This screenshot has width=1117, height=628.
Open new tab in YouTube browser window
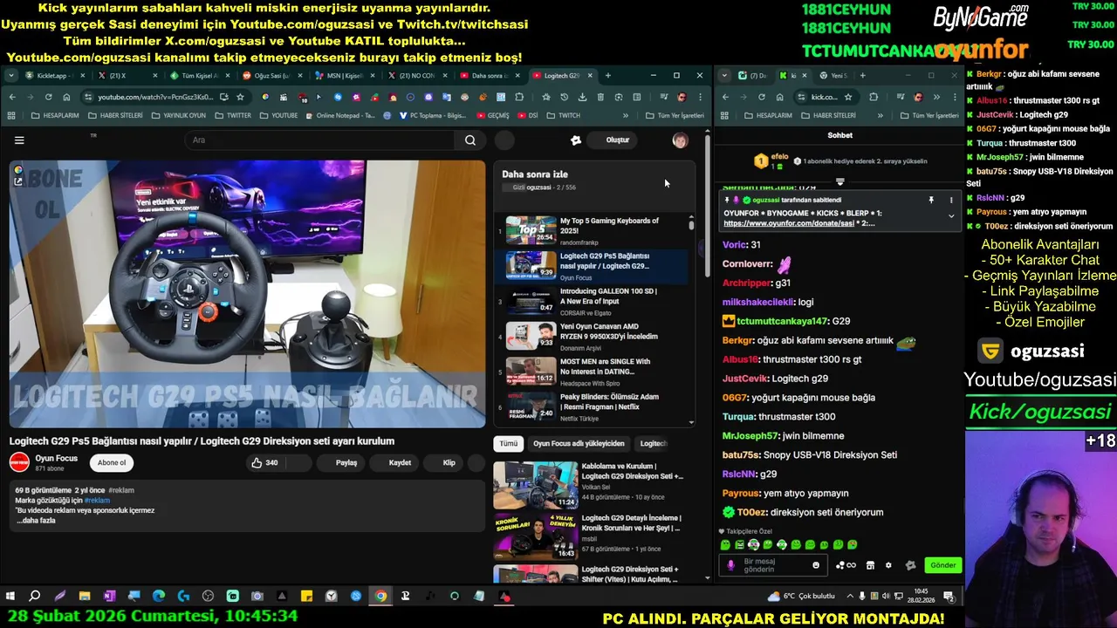(608, 76)
